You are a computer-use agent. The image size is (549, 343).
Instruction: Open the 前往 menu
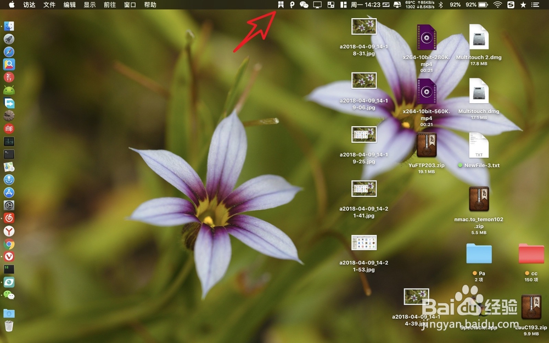[x=110, y=4]
